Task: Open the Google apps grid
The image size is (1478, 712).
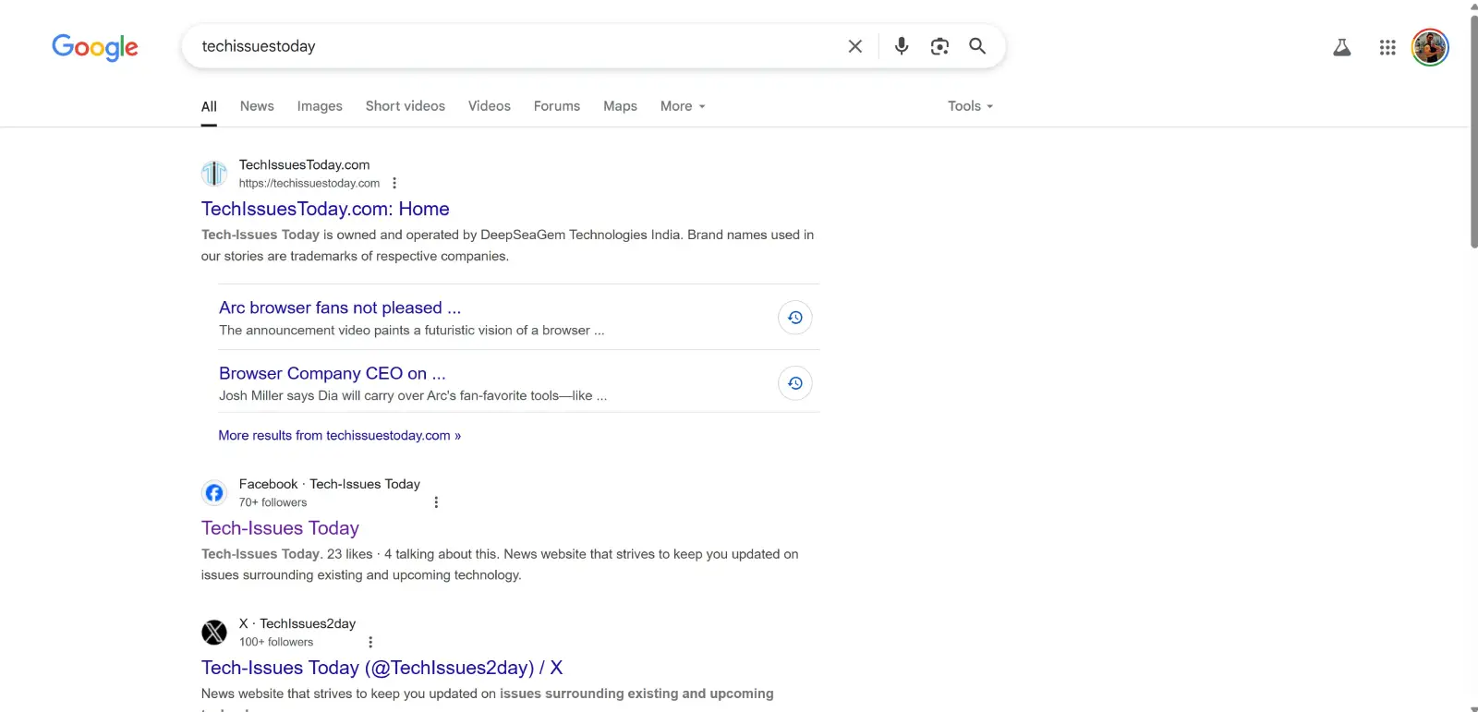Action: (x=1387, y=47)
